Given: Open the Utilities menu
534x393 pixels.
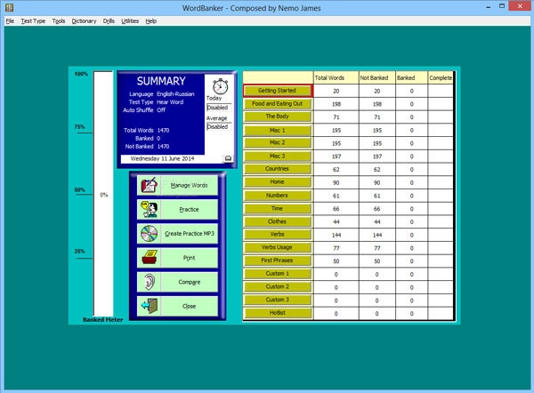Looking at the screenshot, I should click(x=130, y=20).
